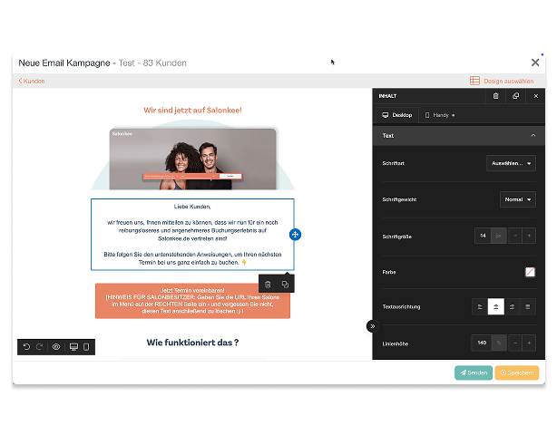Close the Neue Email Kampagne dialog
Image resolution: width=557 pixels, height=435 pixels.
tap(535, 63)
